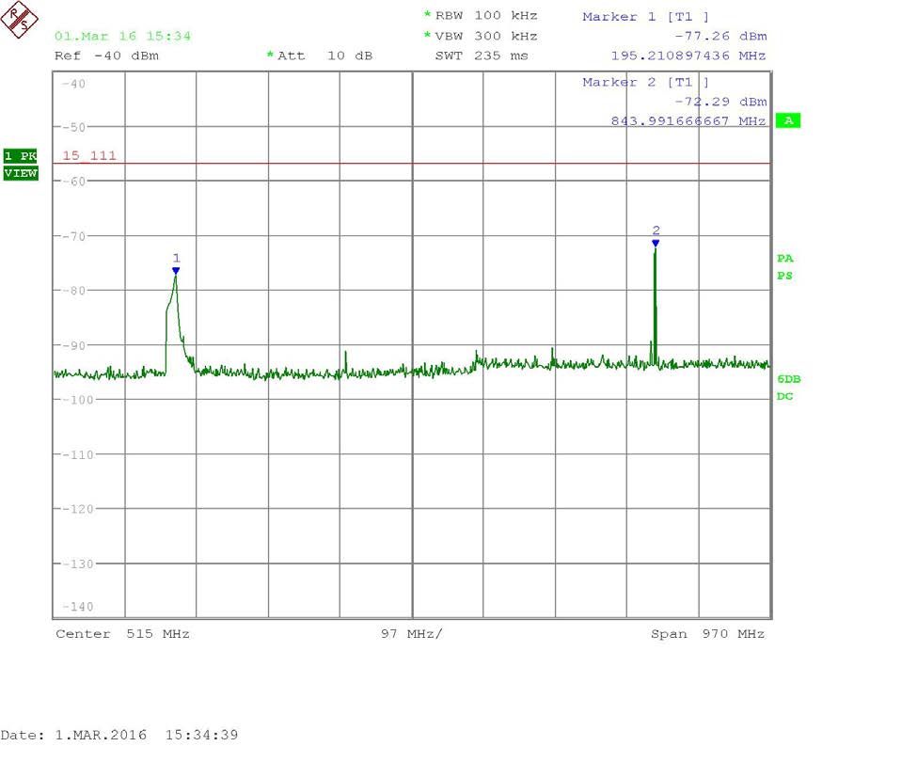Image resolution: width=917 pixels, height=762 pixels.
Task: Click the 'VIEW' trace mode indicator
Action: pyautogui.click(x=21, y=173)
